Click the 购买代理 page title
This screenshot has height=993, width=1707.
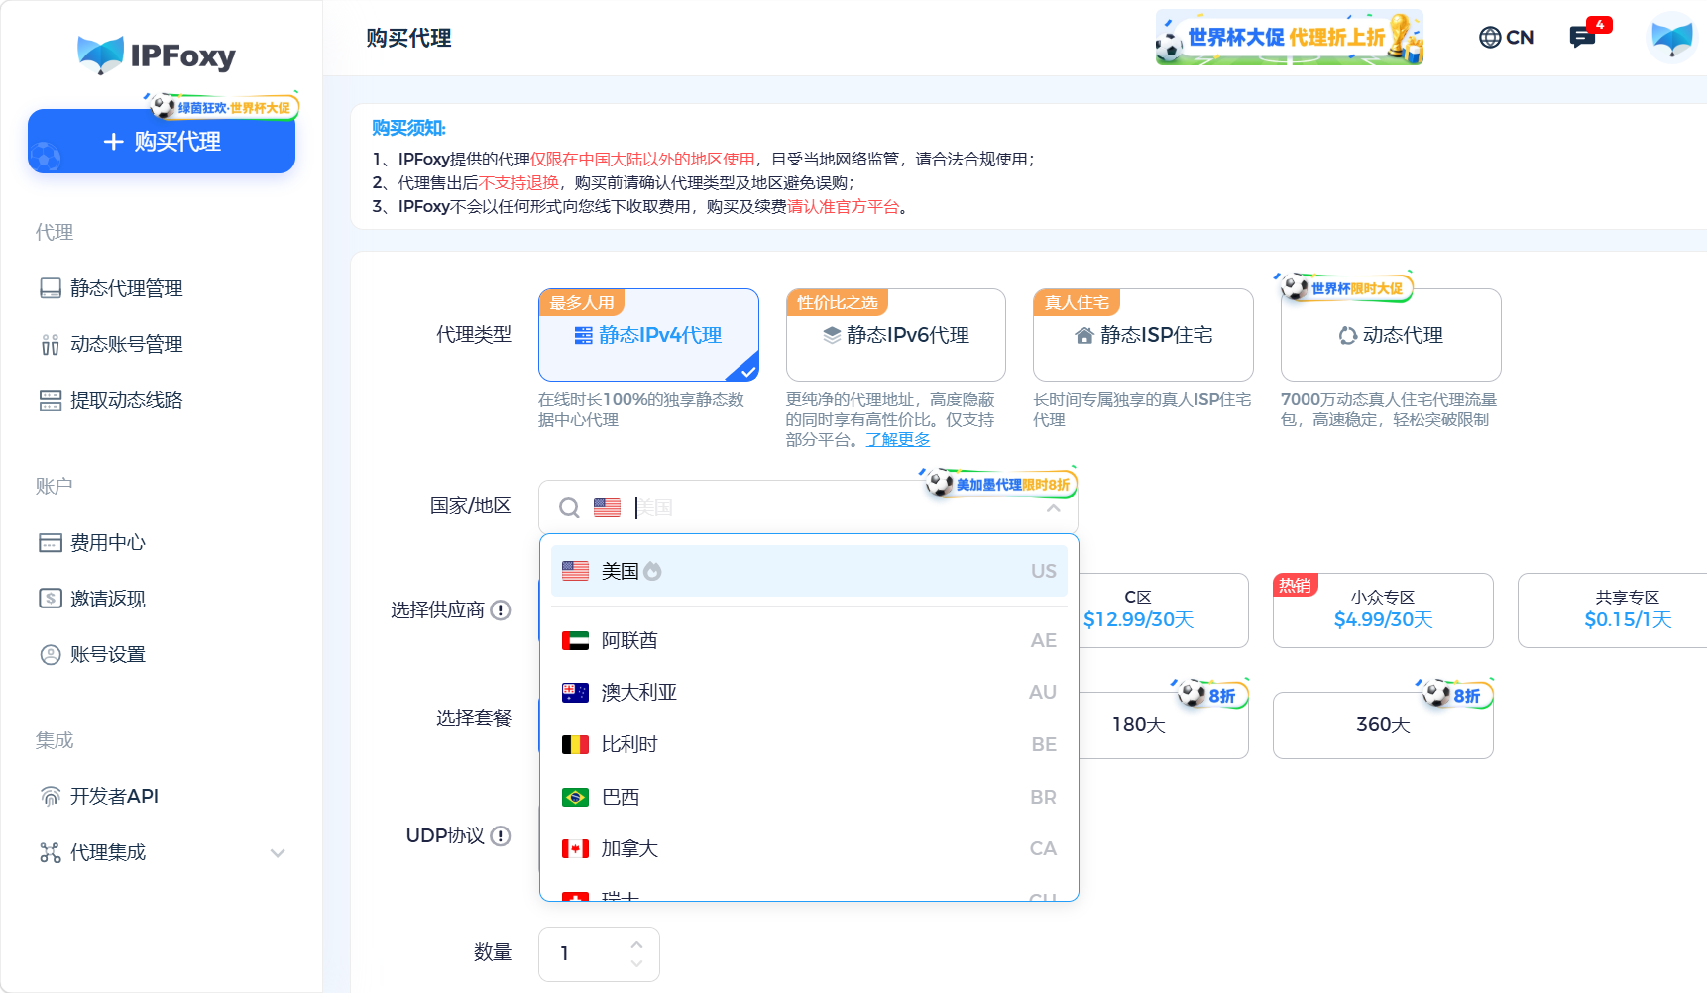(408, 38)
